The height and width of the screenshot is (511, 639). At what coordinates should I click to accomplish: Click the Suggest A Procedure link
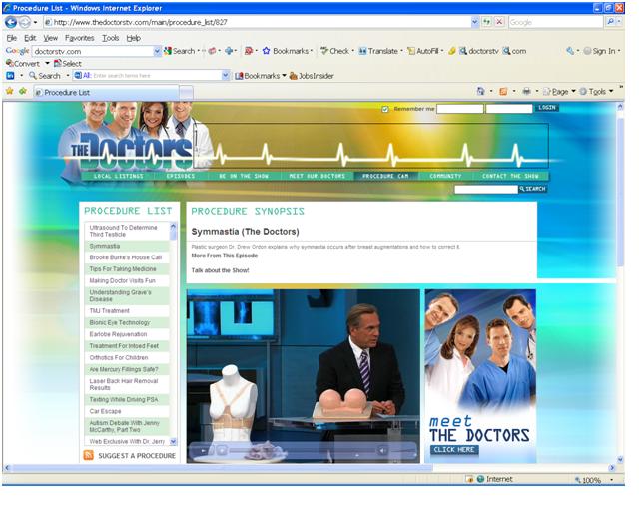point(137,455)
